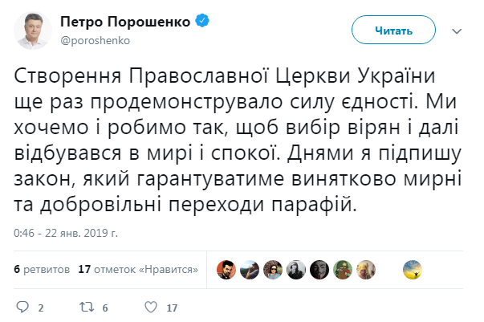Screen dimensions: 484x322
Task: Open the @poroshenko handle link
Action: pyautogui.click(x=95, y=39)
